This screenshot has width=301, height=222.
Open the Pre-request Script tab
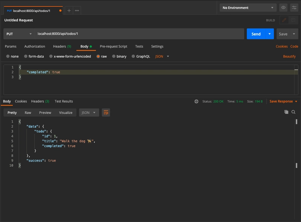click(114, 47)
